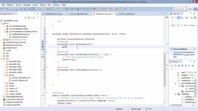
Task: Open Package Explorer view menu arrow
Action: click(x=38, y=18)
